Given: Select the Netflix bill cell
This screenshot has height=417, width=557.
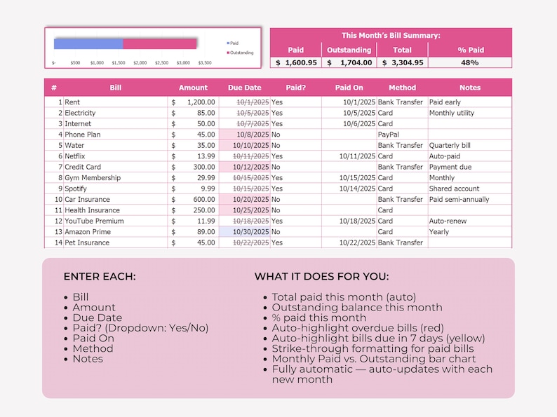Looking at the screenshot, I should pyautogui.click(x=116, y=156).
